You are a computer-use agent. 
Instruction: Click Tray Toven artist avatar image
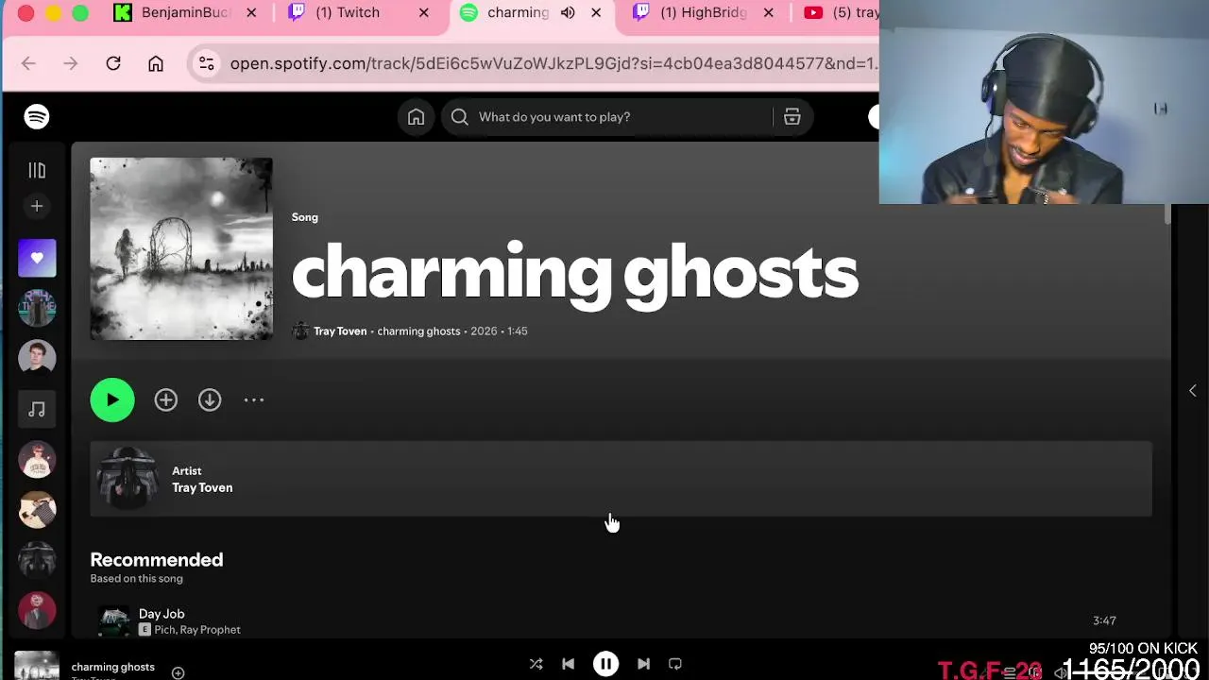coord(128,479)
